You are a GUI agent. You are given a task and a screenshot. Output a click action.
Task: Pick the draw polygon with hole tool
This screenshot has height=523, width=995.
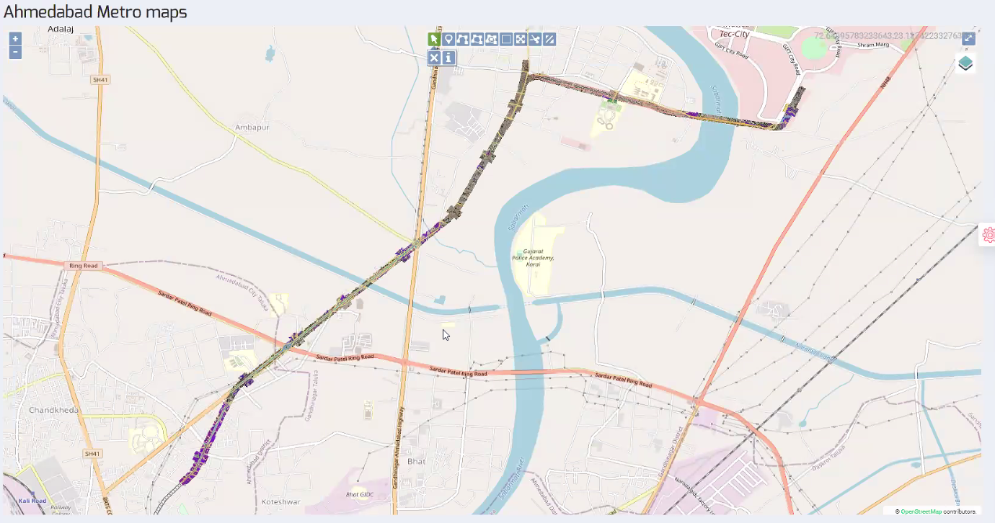(x=492, y=39)
